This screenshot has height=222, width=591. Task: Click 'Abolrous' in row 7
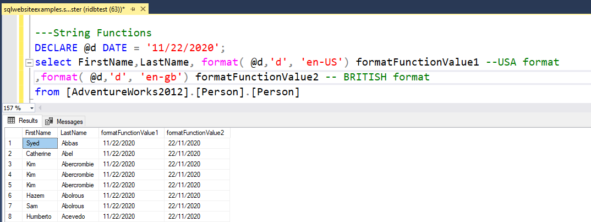tap(78, 206)
